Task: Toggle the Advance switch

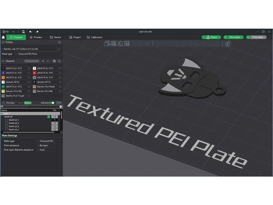Action: tap(52, 103)
